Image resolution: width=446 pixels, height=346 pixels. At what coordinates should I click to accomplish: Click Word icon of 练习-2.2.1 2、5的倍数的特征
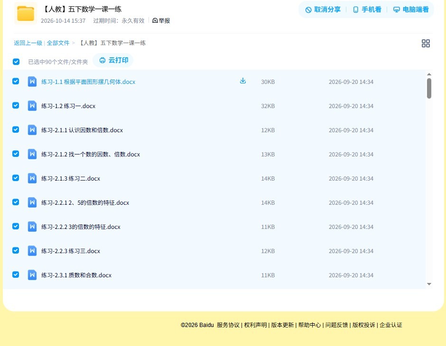pyautogui.click(x=32, y=202)
